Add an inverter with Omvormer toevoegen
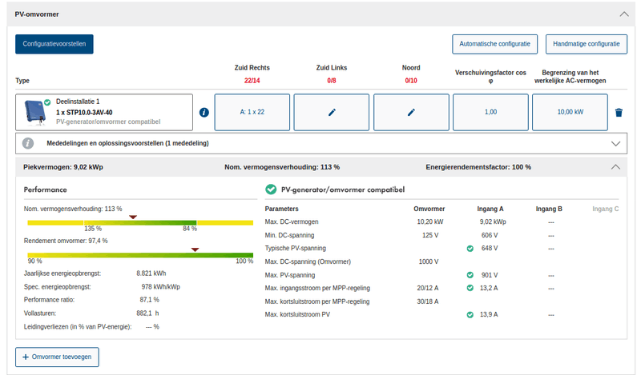This screenshot has width=641, height=375. 57,357
